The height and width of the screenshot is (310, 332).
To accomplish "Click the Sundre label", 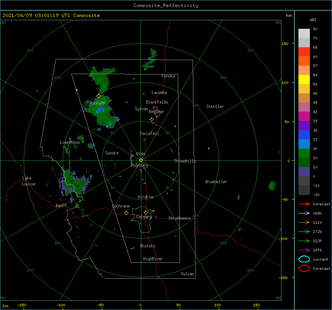I will (x=112, y=153).
